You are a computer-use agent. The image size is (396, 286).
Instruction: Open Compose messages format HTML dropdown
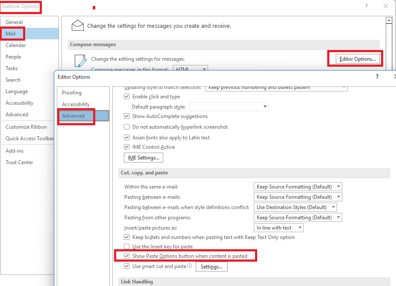pos(191,68)
